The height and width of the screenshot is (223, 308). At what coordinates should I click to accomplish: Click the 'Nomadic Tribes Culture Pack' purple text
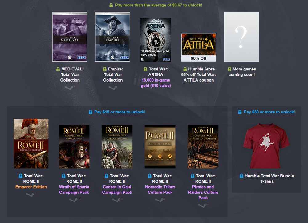[x=160, y=190]
